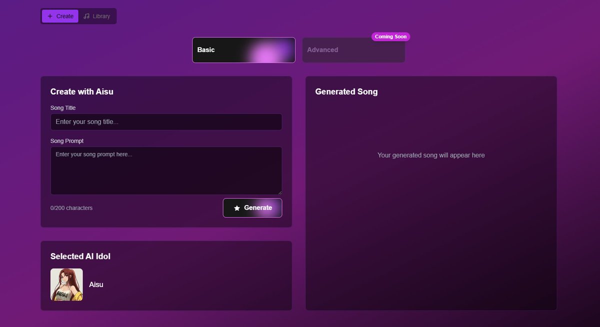Open the Create tab
Image resolution: width=600 pixels, height=327 pixels.
pyautogui.click(x=60, y=16)
